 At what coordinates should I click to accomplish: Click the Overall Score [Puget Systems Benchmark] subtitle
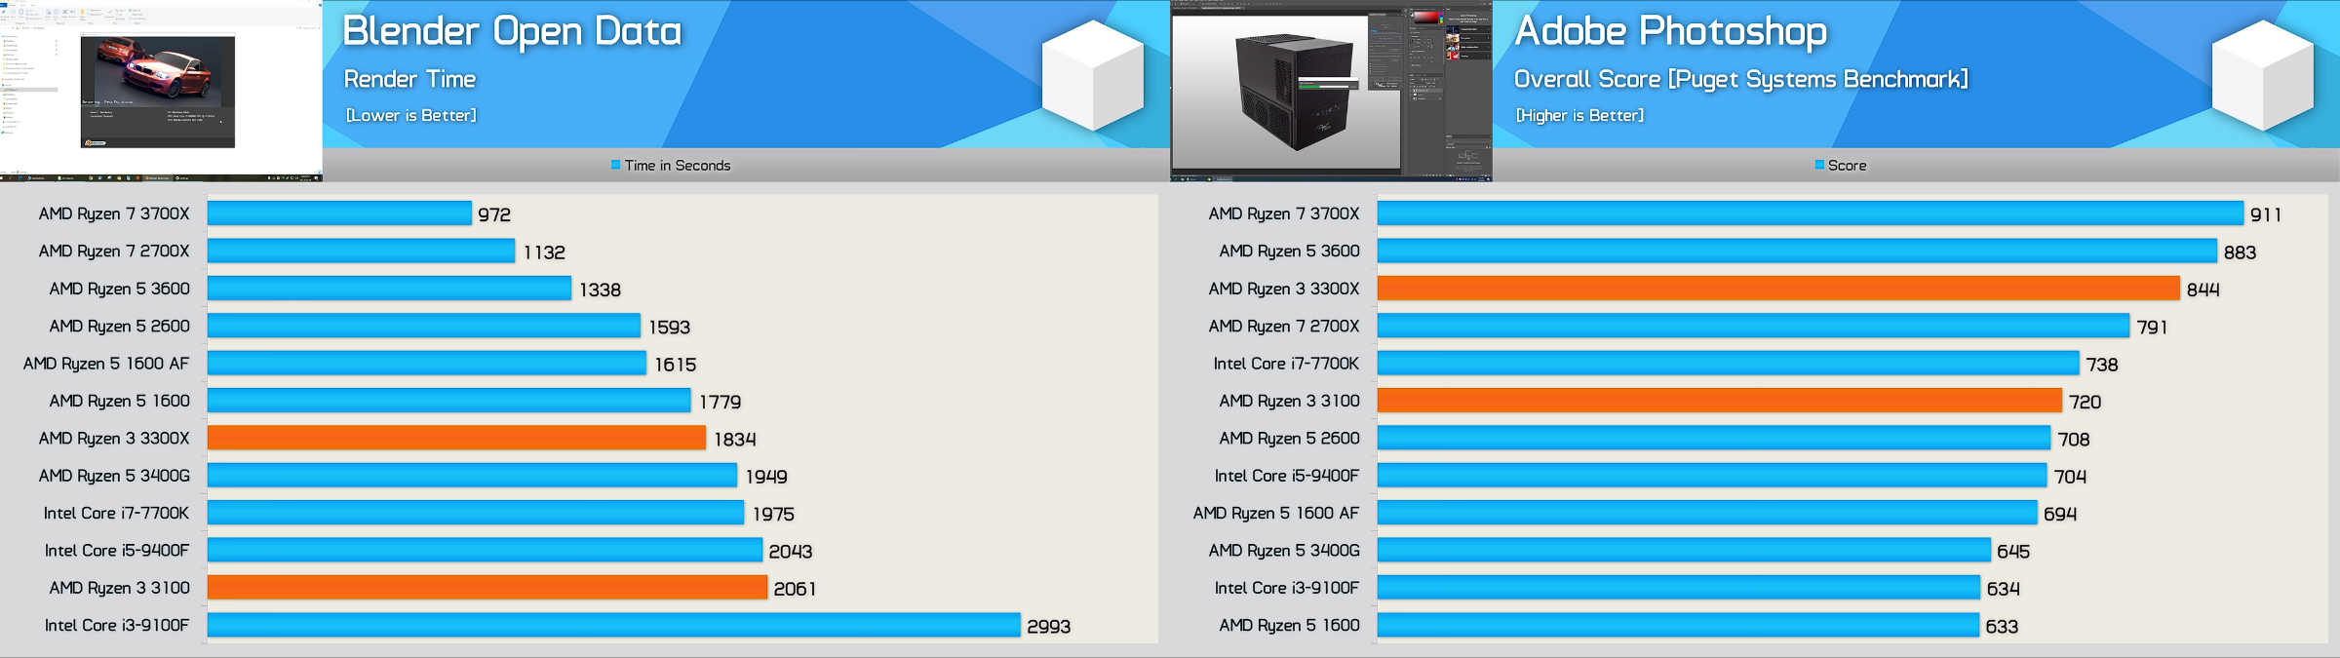click(1740, 79)
